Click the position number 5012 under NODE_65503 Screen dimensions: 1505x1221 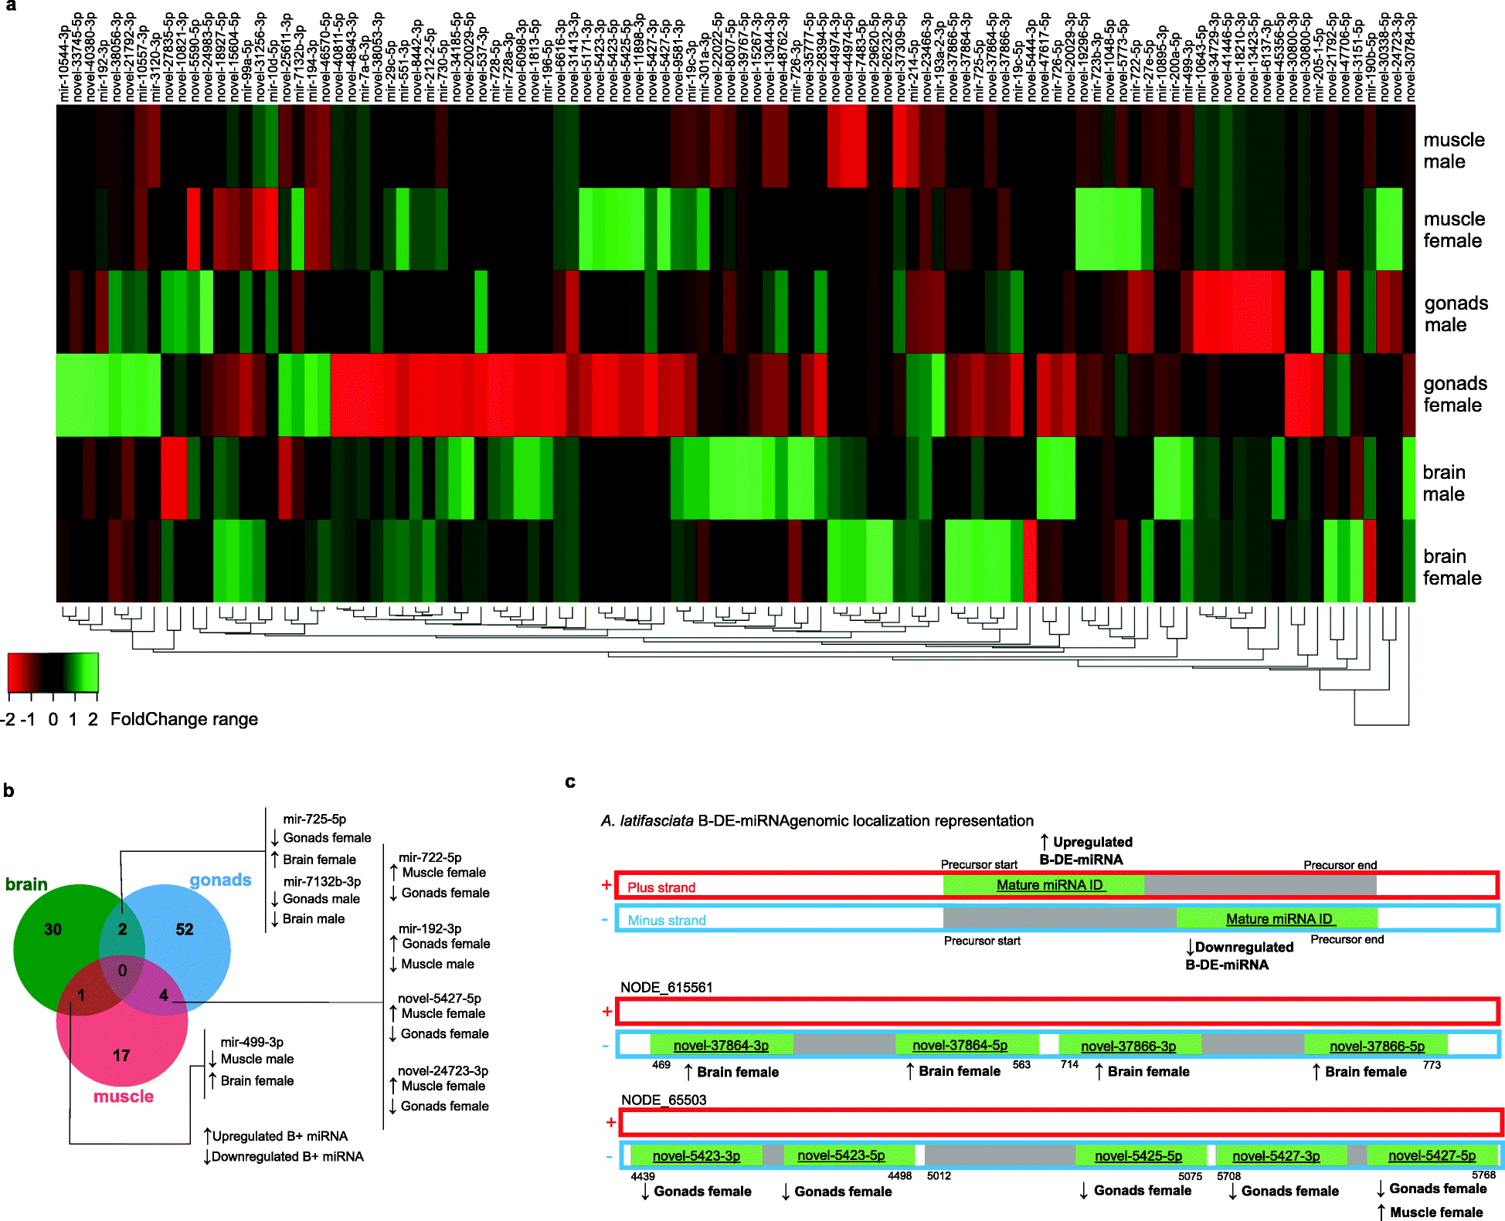click(939, 1175)
